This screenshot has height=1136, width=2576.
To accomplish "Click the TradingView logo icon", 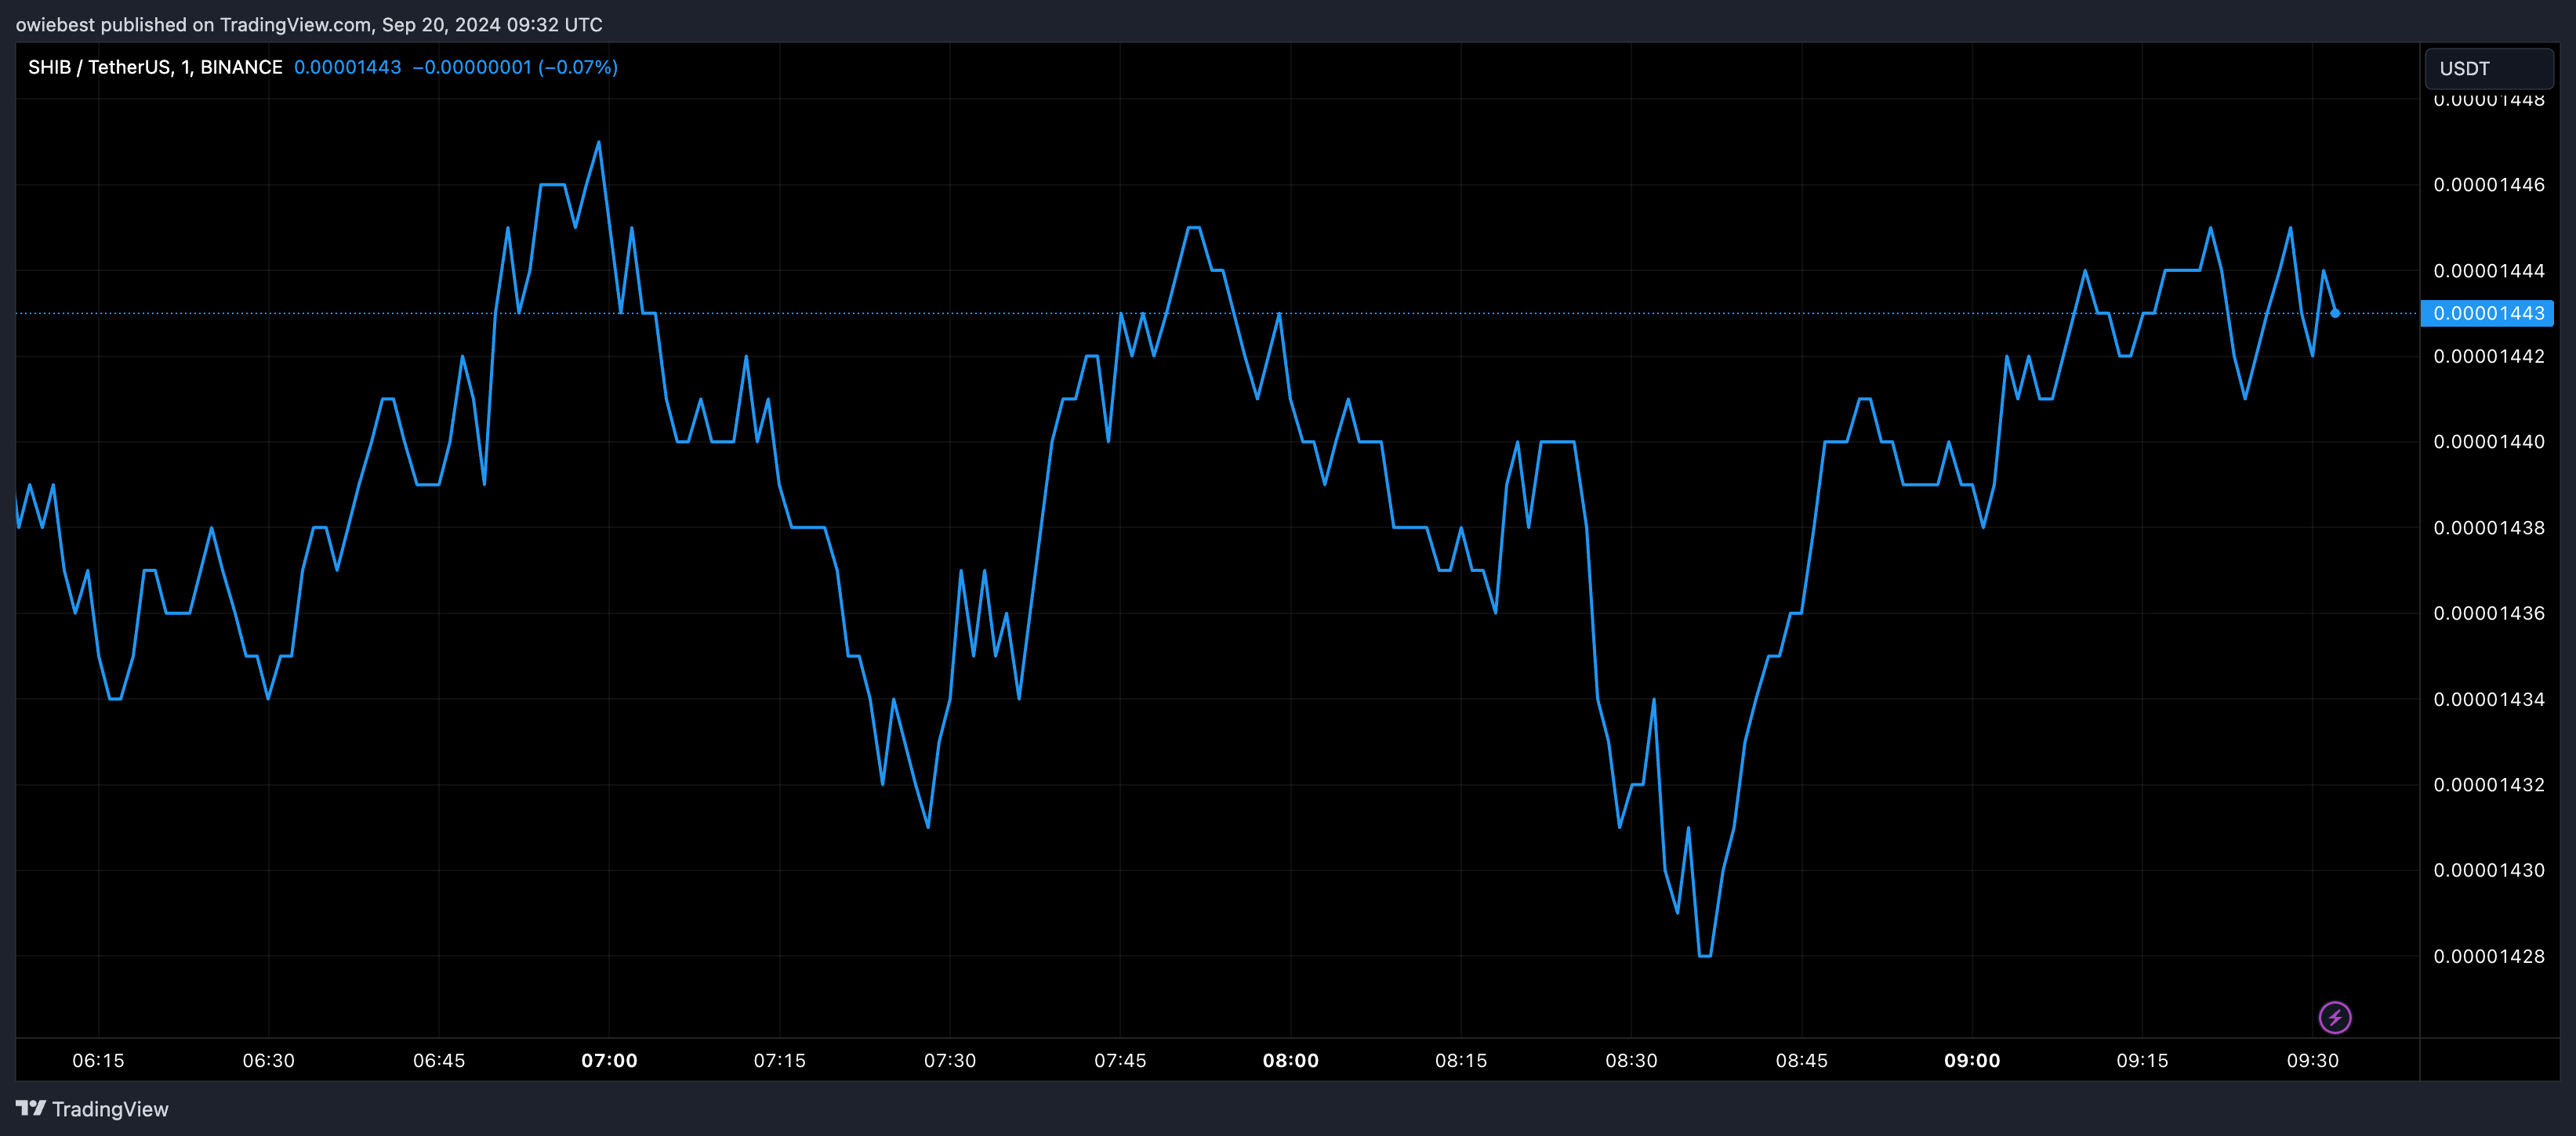I will click(x=30, y=1108).
